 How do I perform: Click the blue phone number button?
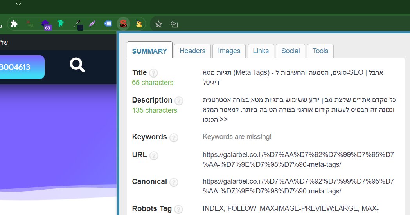[x=22, y=67]
